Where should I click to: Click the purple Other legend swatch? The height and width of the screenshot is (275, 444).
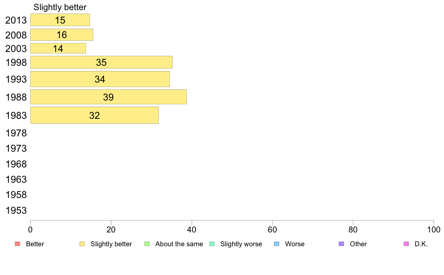[342, 244]
